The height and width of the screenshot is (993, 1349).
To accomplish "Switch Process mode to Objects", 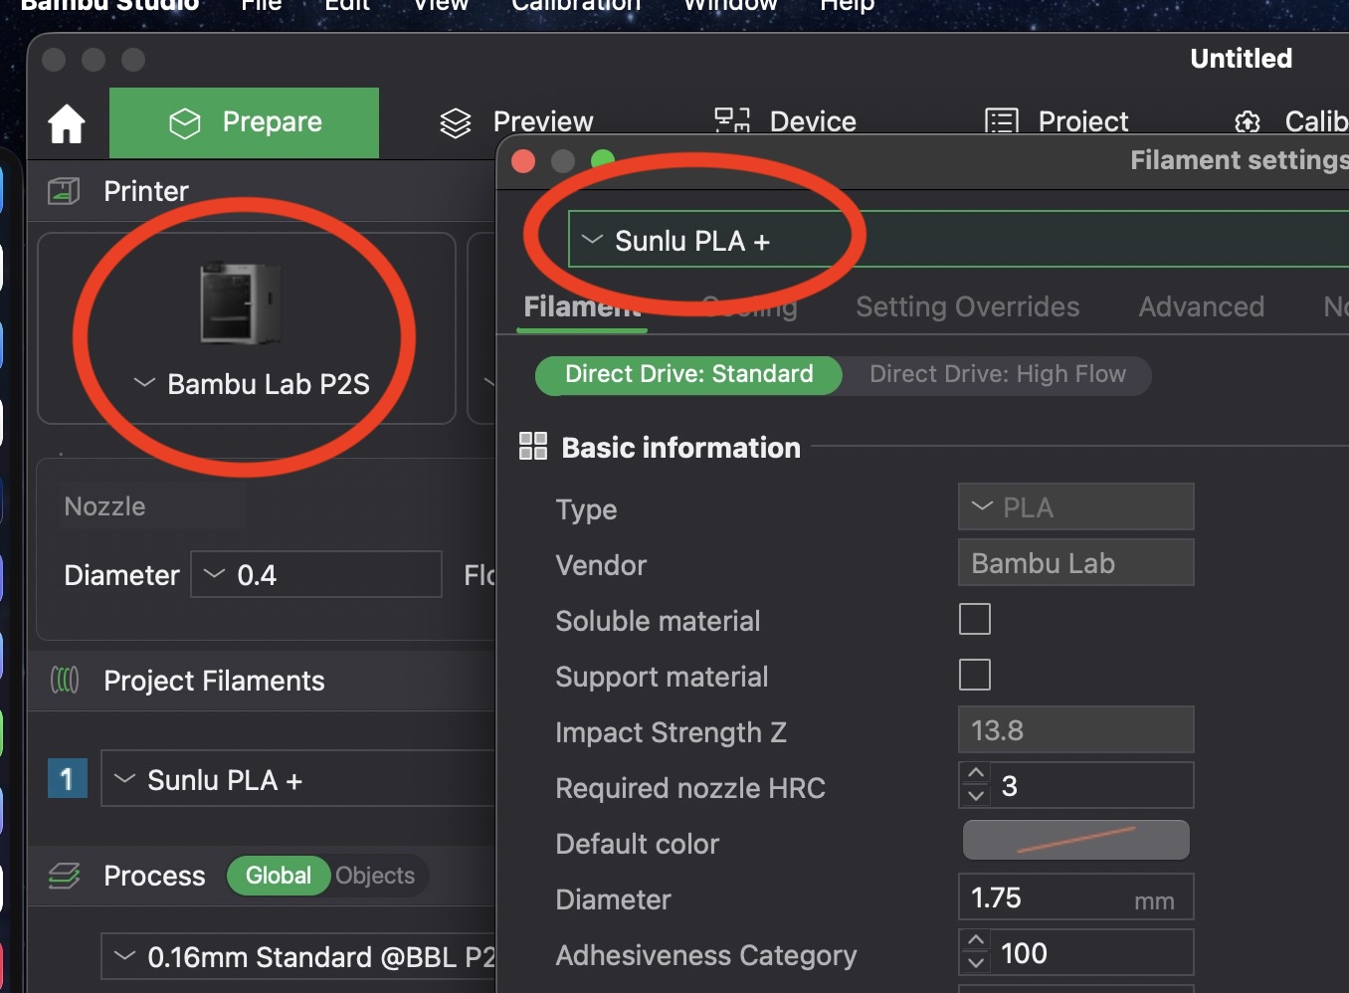I will click(x=375, y=876).
